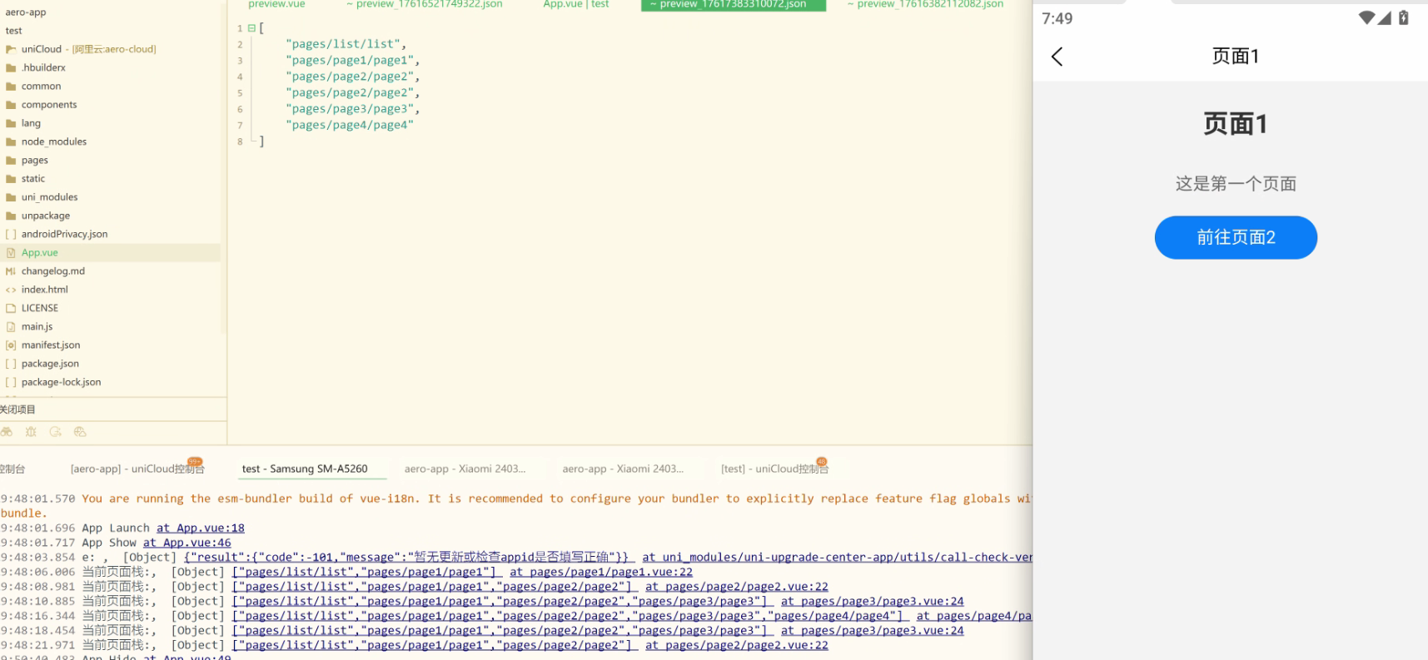Viewport: 1428px width, 660px height.
Task: Collapse the JSON array fold marker on line 1
Action: tap(251, 28)
